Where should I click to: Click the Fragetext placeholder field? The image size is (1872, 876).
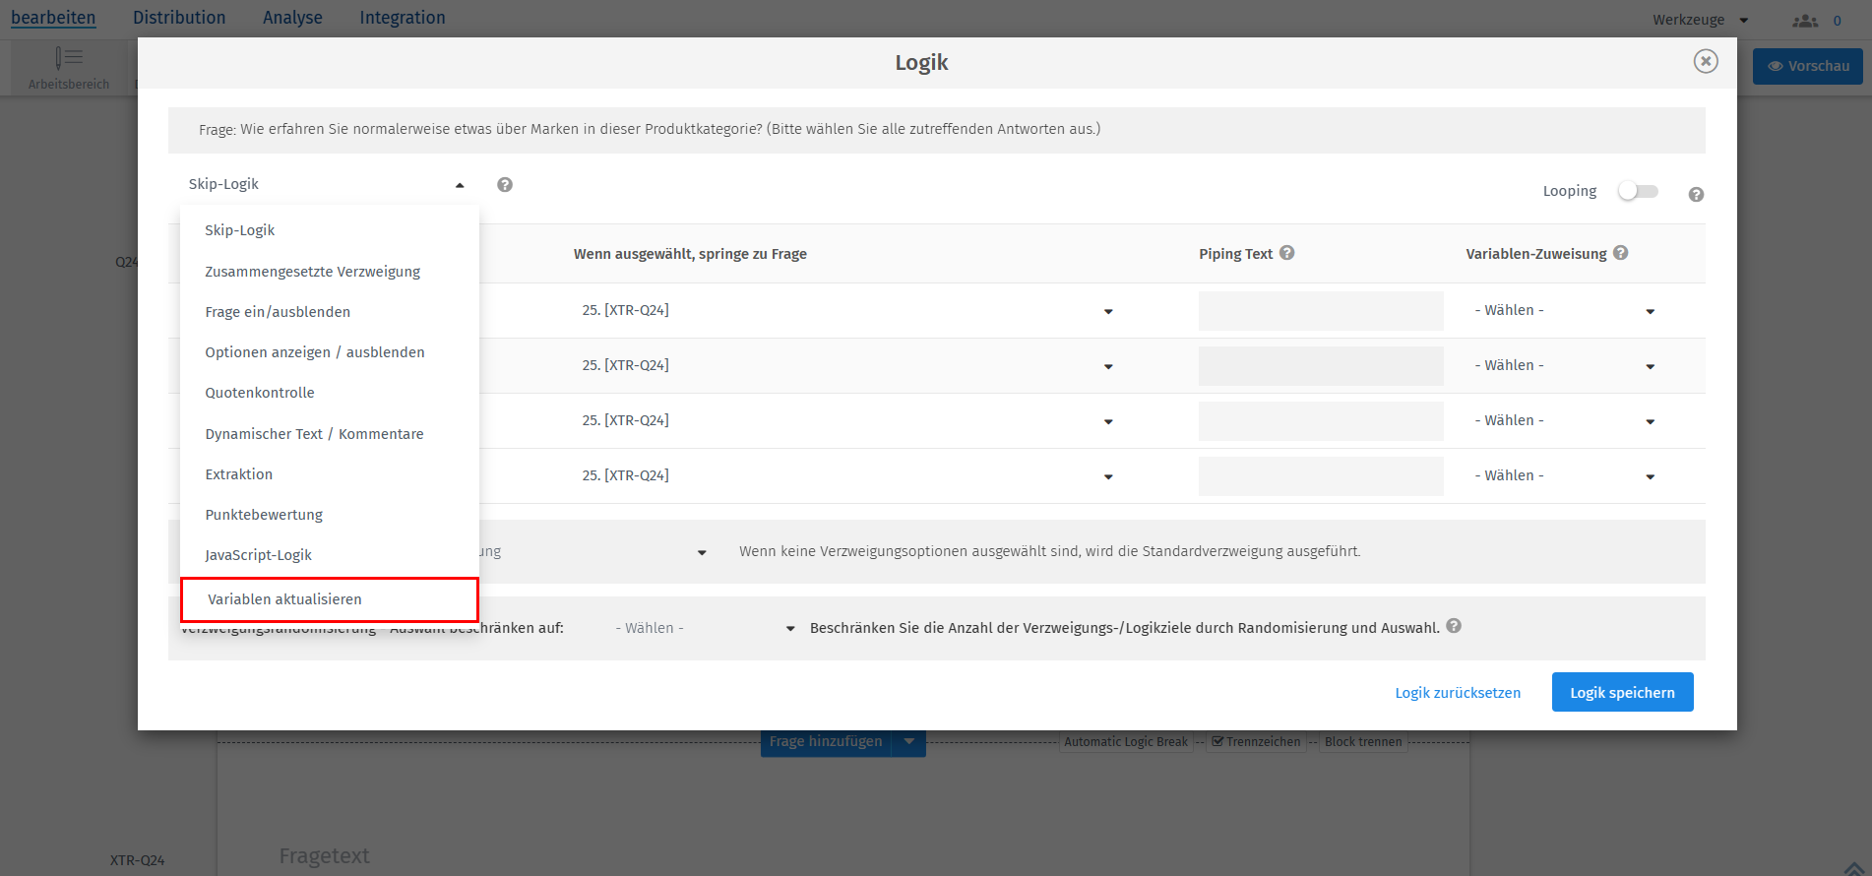tap(325, 856)
